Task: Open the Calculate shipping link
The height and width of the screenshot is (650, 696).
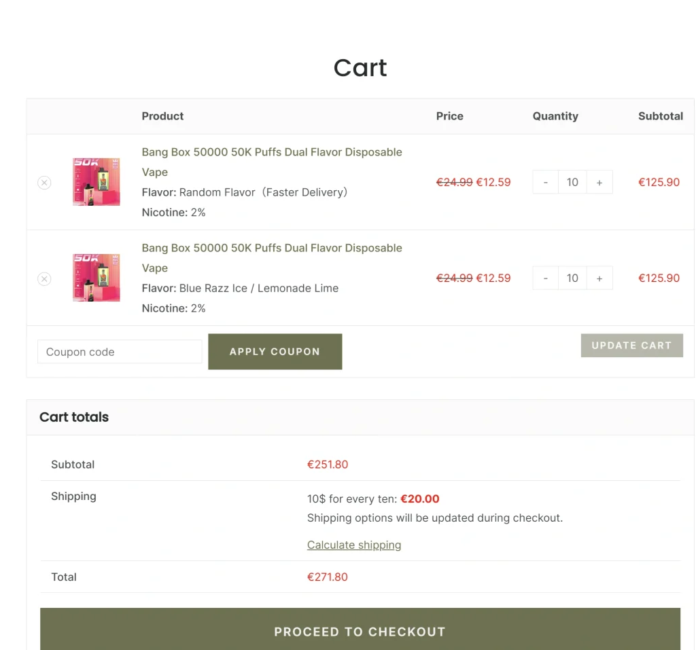Action: tap(354, 545)
